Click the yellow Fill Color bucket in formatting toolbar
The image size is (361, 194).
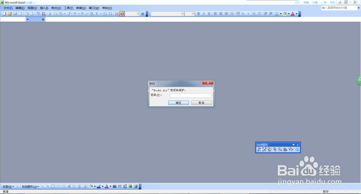pos(285,14)
